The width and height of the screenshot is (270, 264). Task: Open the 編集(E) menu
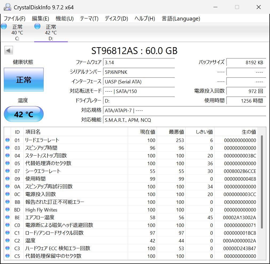pos(40,19)
